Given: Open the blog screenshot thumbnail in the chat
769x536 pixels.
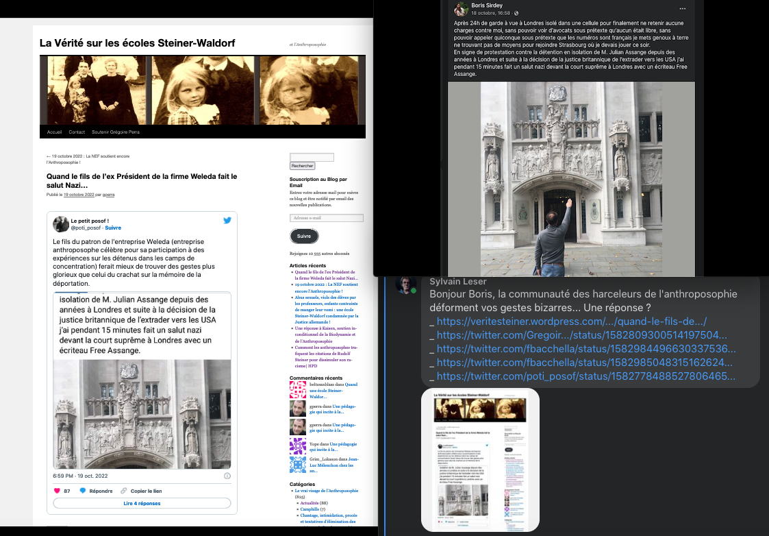Looking at the screenshot, I should pyautogui.click(x=480, y=460).
